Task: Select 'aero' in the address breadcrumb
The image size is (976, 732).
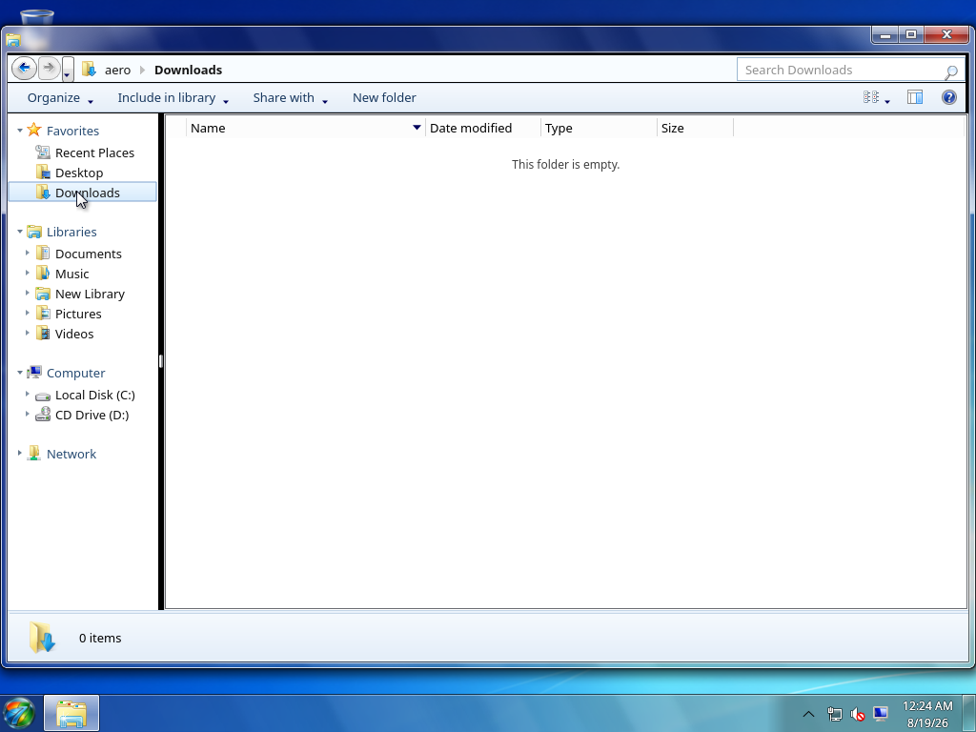Action: pos(117,70)
